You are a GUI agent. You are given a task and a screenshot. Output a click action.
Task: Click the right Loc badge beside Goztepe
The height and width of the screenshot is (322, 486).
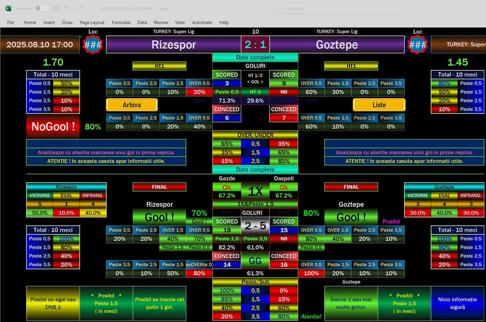[x=418, y=45]
